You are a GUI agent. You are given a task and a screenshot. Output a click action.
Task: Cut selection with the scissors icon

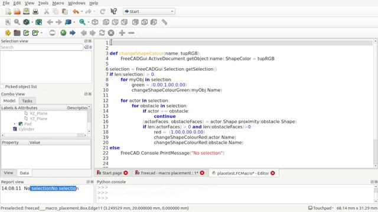(x=47, y=11)
